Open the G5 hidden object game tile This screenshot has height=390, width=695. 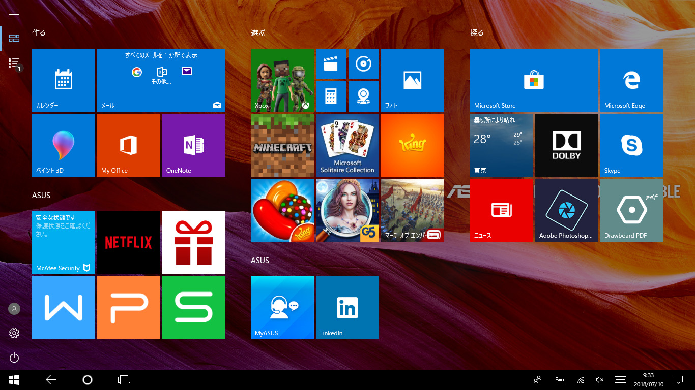click(347, 210)
